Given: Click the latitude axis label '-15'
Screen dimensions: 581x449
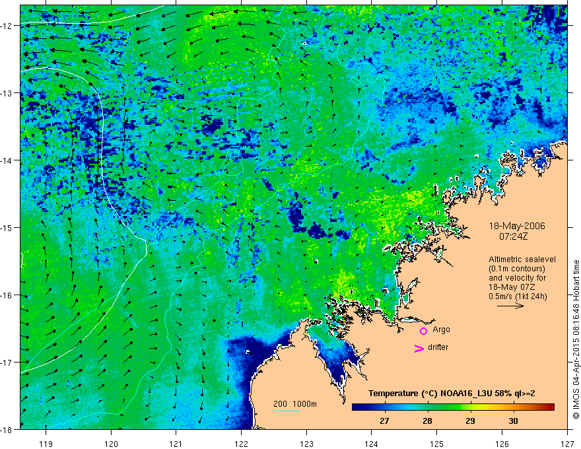Looking at the screenshot, I should coord(7,228).
